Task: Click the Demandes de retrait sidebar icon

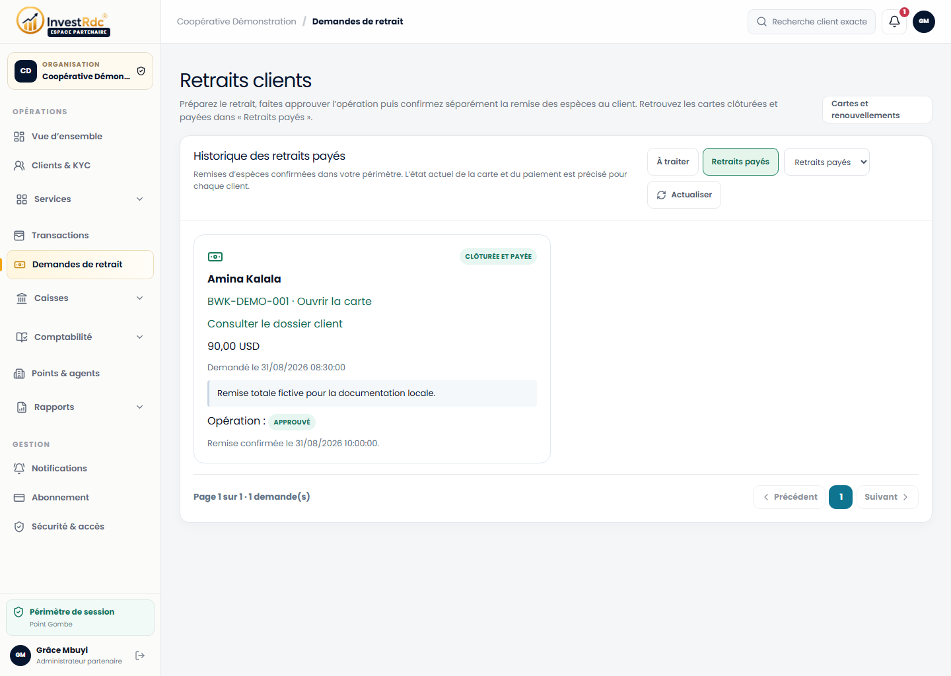Action: point(20,265)
